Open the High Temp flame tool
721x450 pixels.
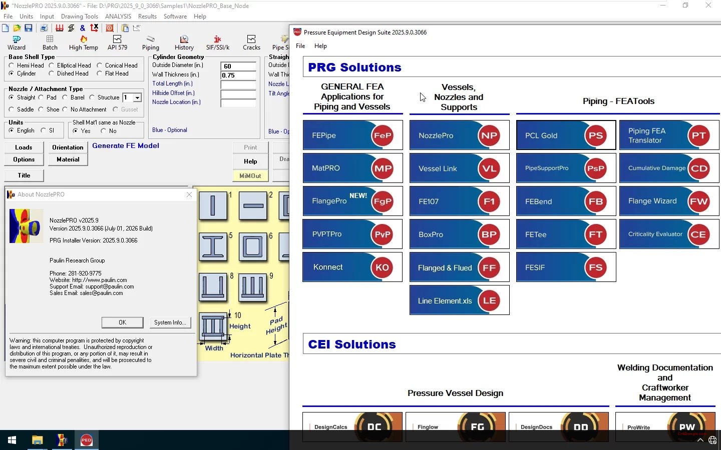coord(84,43)
